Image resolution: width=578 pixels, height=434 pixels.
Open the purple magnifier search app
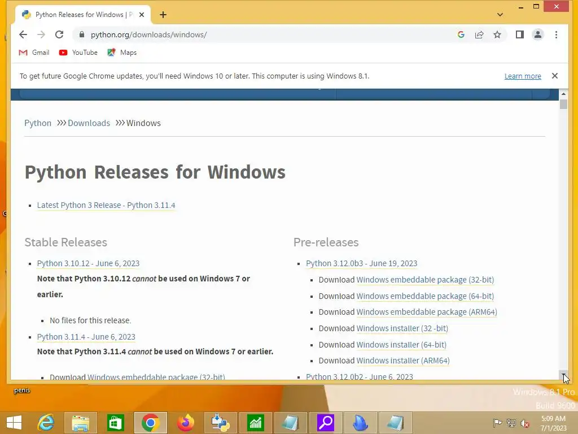pyautogui.click(x=326, y=423)
